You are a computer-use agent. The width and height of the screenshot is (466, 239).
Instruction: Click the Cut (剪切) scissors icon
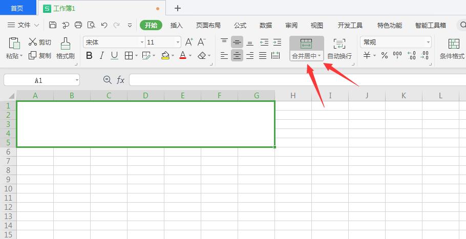32,42
